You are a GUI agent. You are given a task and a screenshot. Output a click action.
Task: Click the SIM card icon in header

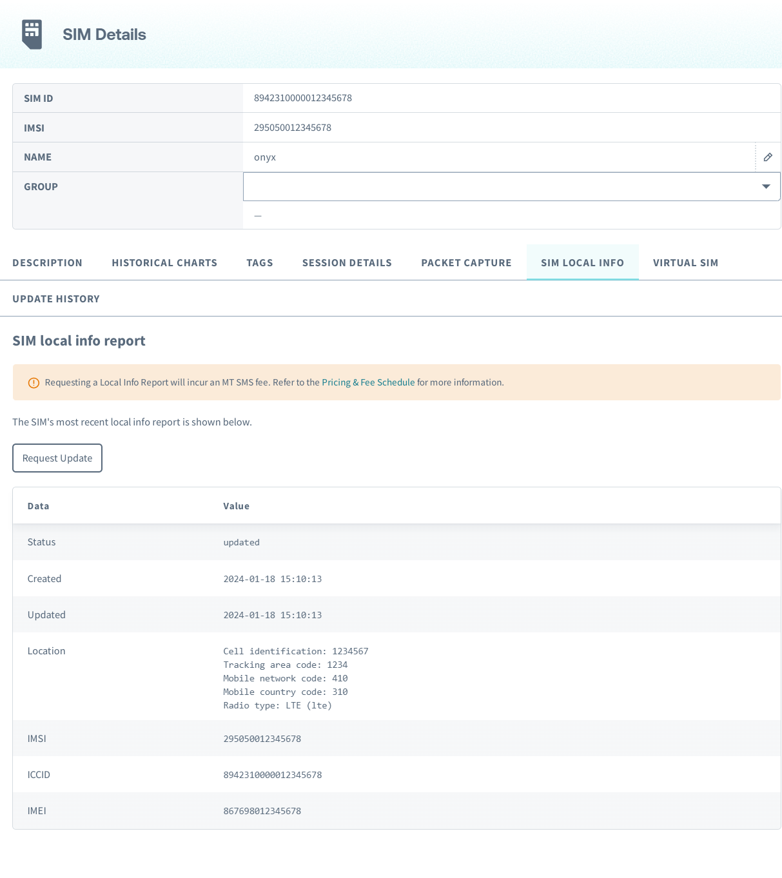coord(32,34)
